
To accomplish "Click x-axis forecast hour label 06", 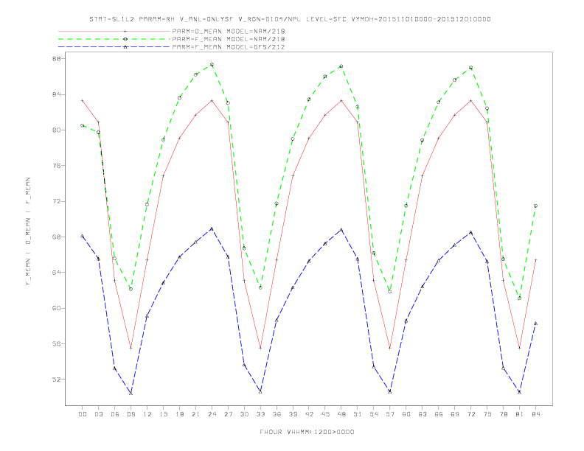I will (x=115, y=414).
